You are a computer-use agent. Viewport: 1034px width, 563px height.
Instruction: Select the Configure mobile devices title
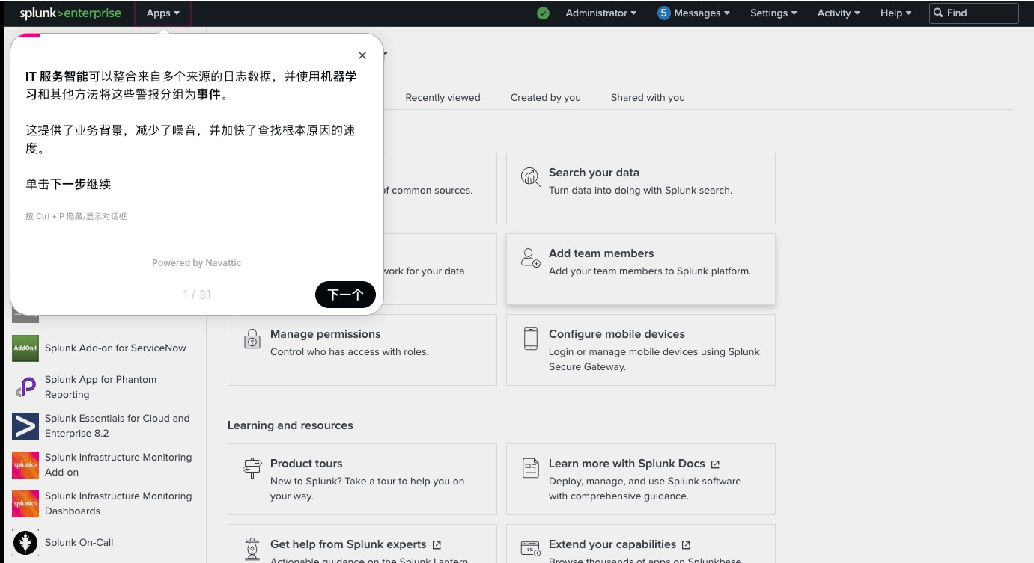617,334
